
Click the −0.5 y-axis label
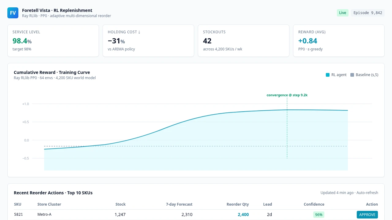(25, 158)
